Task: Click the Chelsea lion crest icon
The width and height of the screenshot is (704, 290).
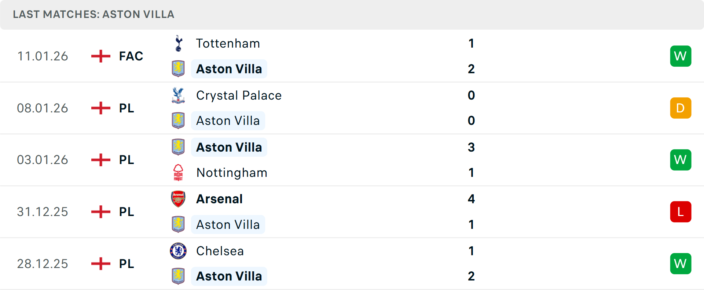Action: [x=178, y=251]
